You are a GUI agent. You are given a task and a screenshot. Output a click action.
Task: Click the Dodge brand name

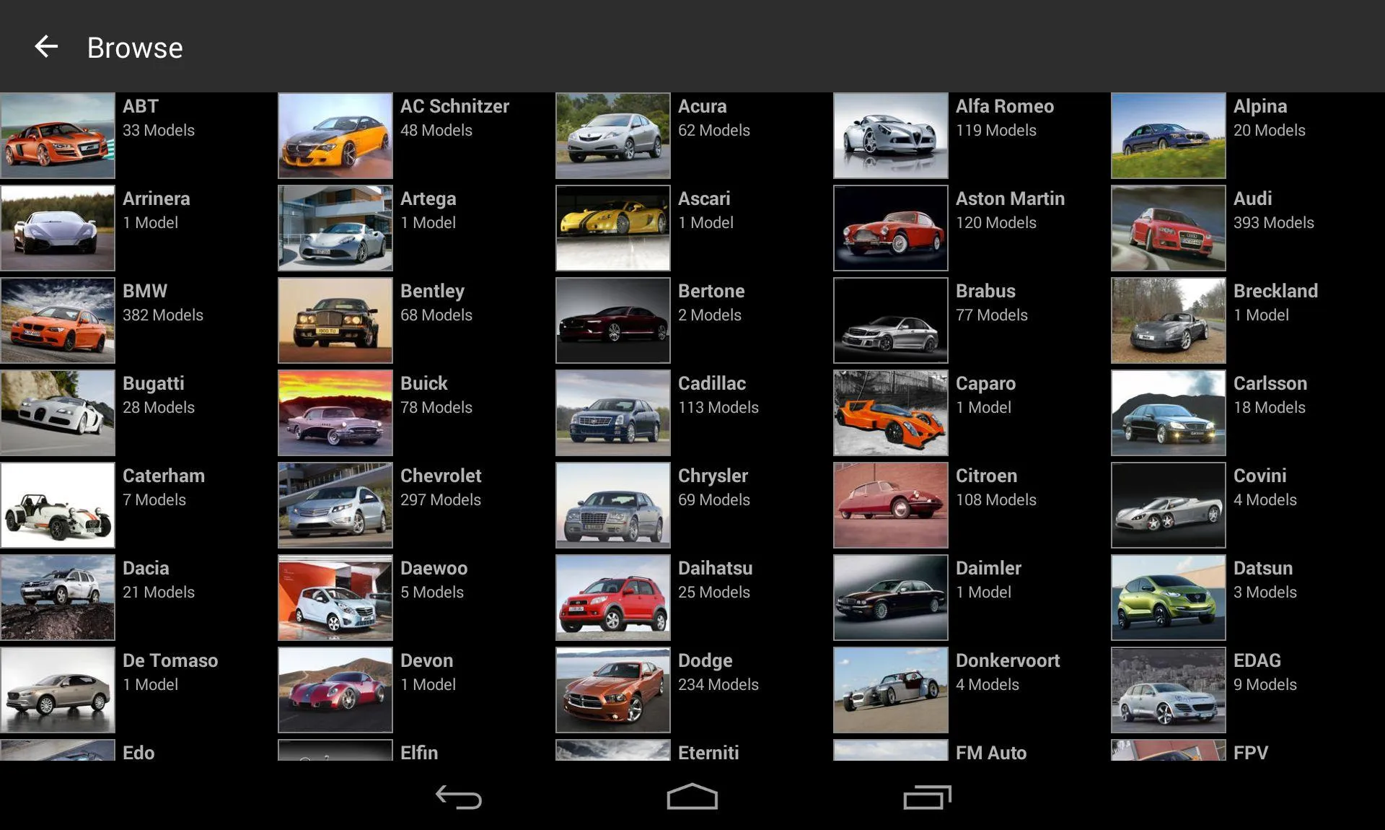tap(705, 661)
